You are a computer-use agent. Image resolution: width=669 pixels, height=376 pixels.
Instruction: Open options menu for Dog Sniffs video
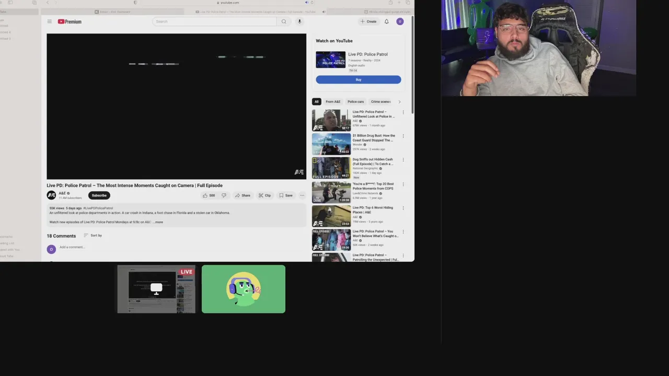[x=403, y=160]
